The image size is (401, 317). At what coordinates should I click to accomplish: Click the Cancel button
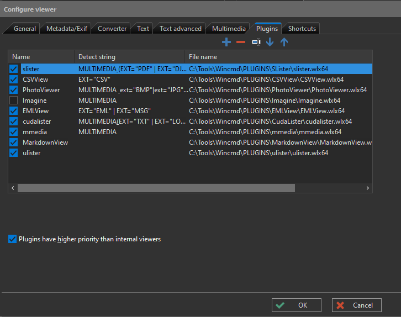pos(356,305)
